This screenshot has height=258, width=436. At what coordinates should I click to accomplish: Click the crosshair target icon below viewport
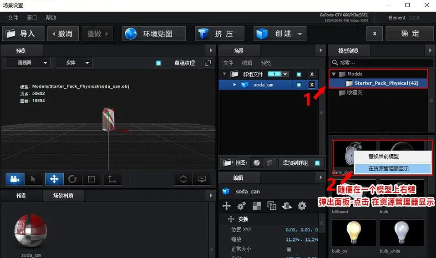[183, 179]
